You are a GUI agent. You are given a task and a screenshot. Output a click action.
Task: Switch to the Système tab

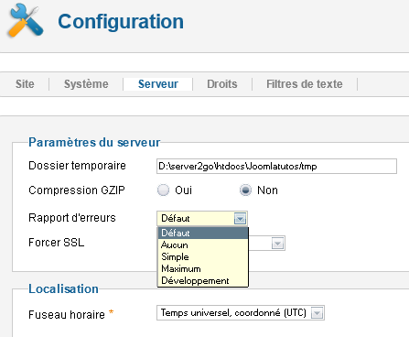(x=86, y=84)
